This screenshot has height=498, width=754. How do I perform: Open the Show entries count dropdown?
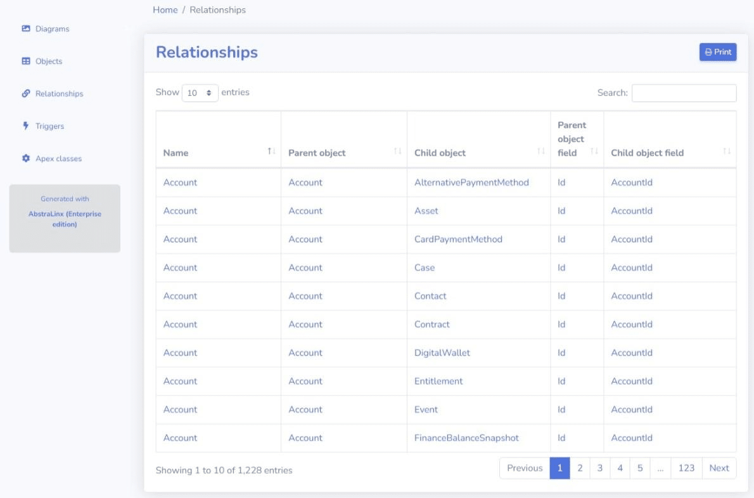point(200,93)
